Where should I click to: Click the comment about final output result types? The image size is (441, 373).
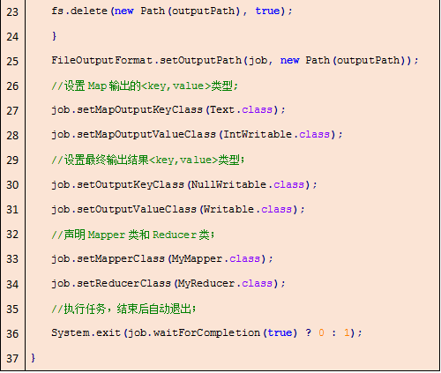pyautogui.click(x=148, y=160)
